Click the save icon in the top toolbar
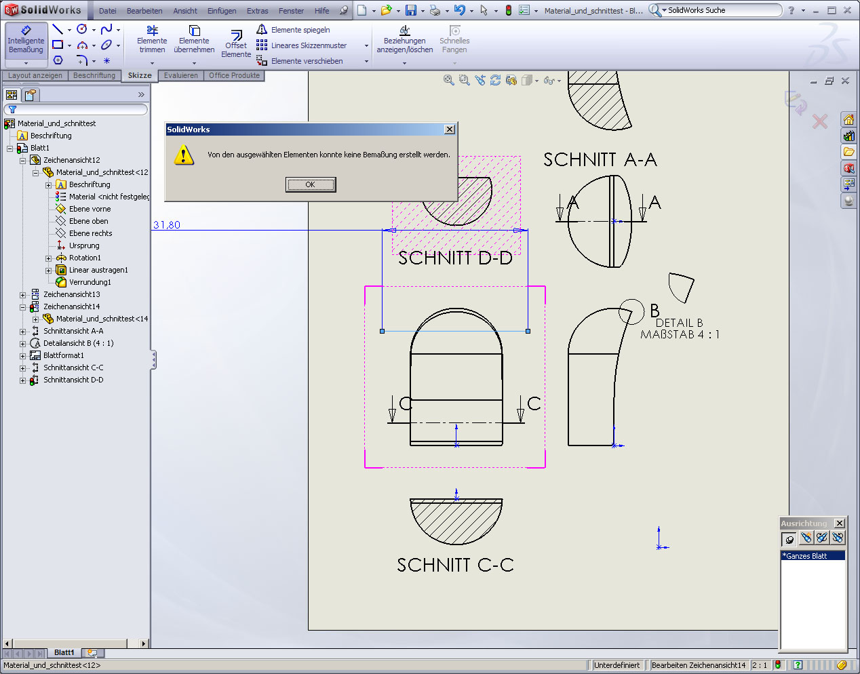This screenshot has height=674, width=860. pos(410,10)
